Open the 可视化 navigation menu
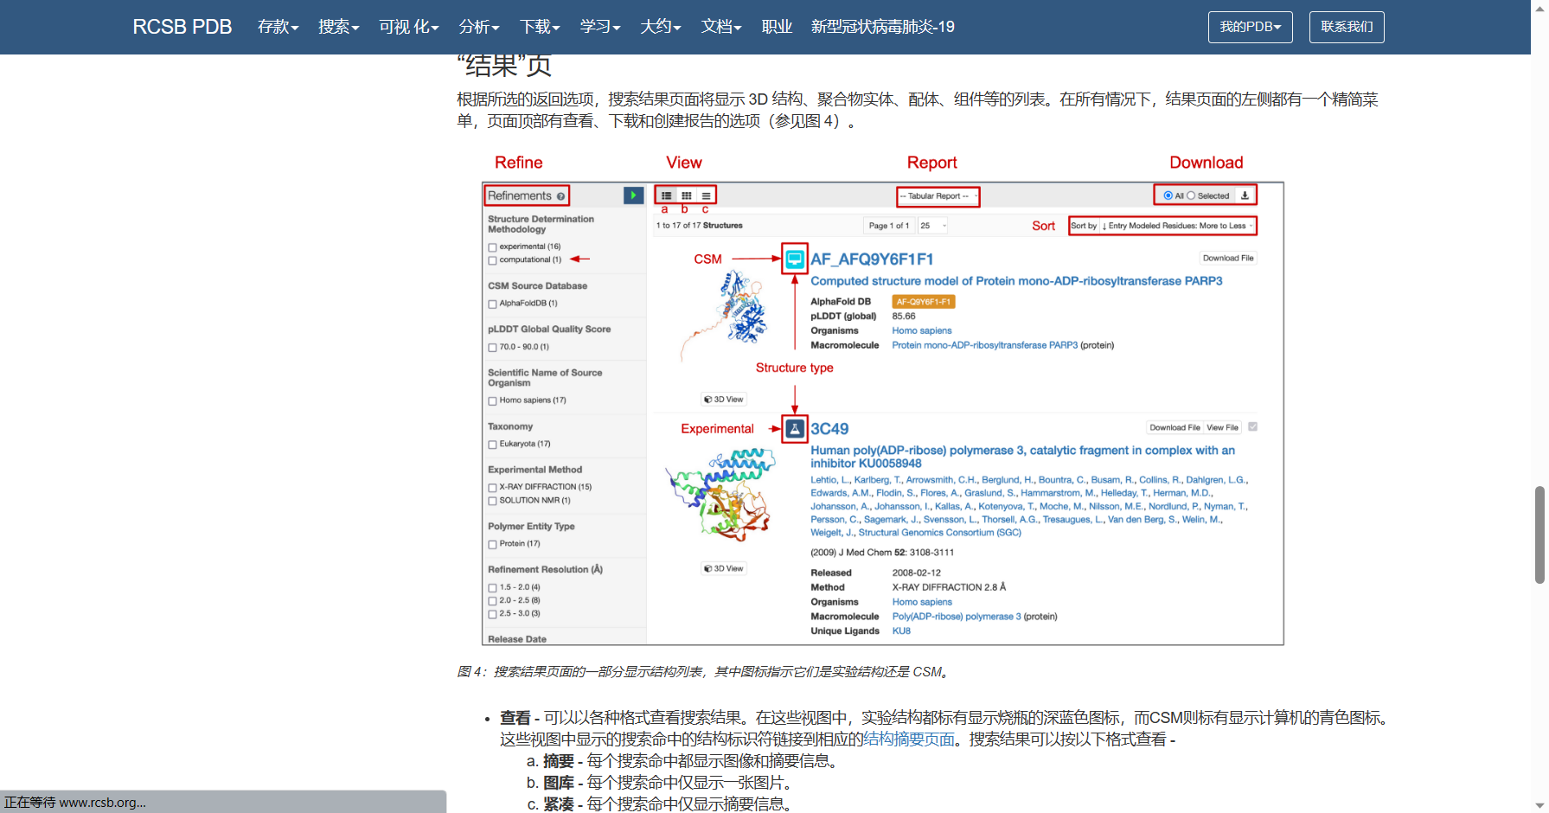Screen dimensions: 1549x813 point(408,27)
